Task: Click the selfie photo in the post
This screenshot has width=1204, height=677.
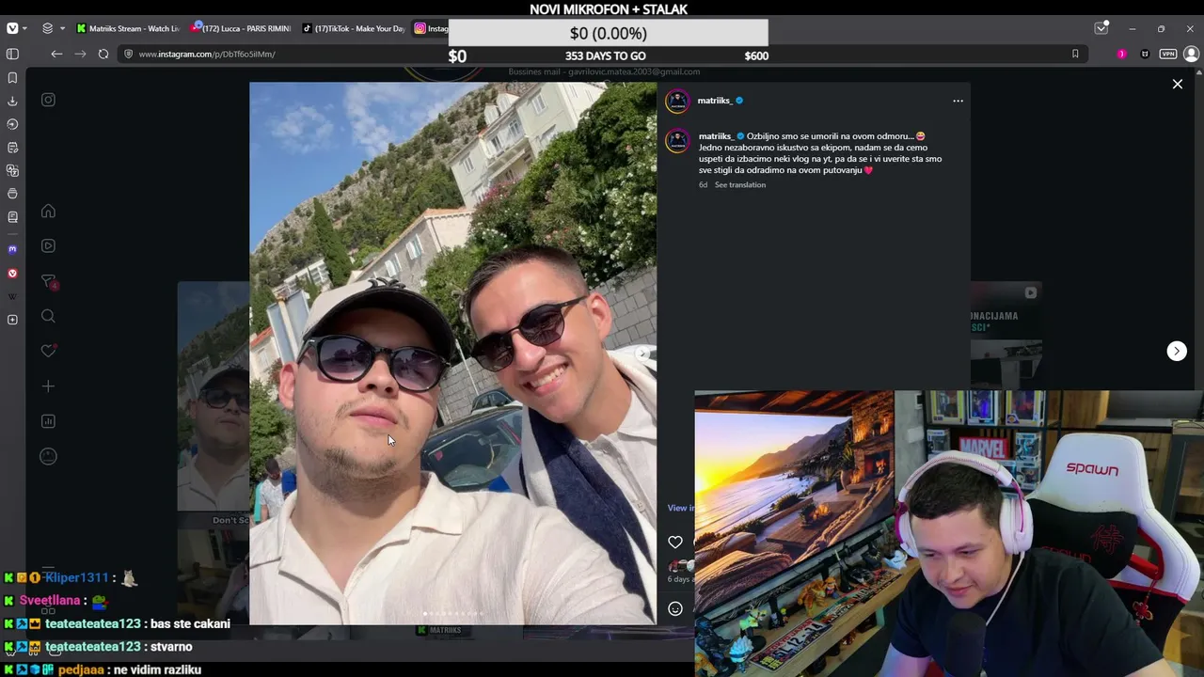Action: coord(452,354)
